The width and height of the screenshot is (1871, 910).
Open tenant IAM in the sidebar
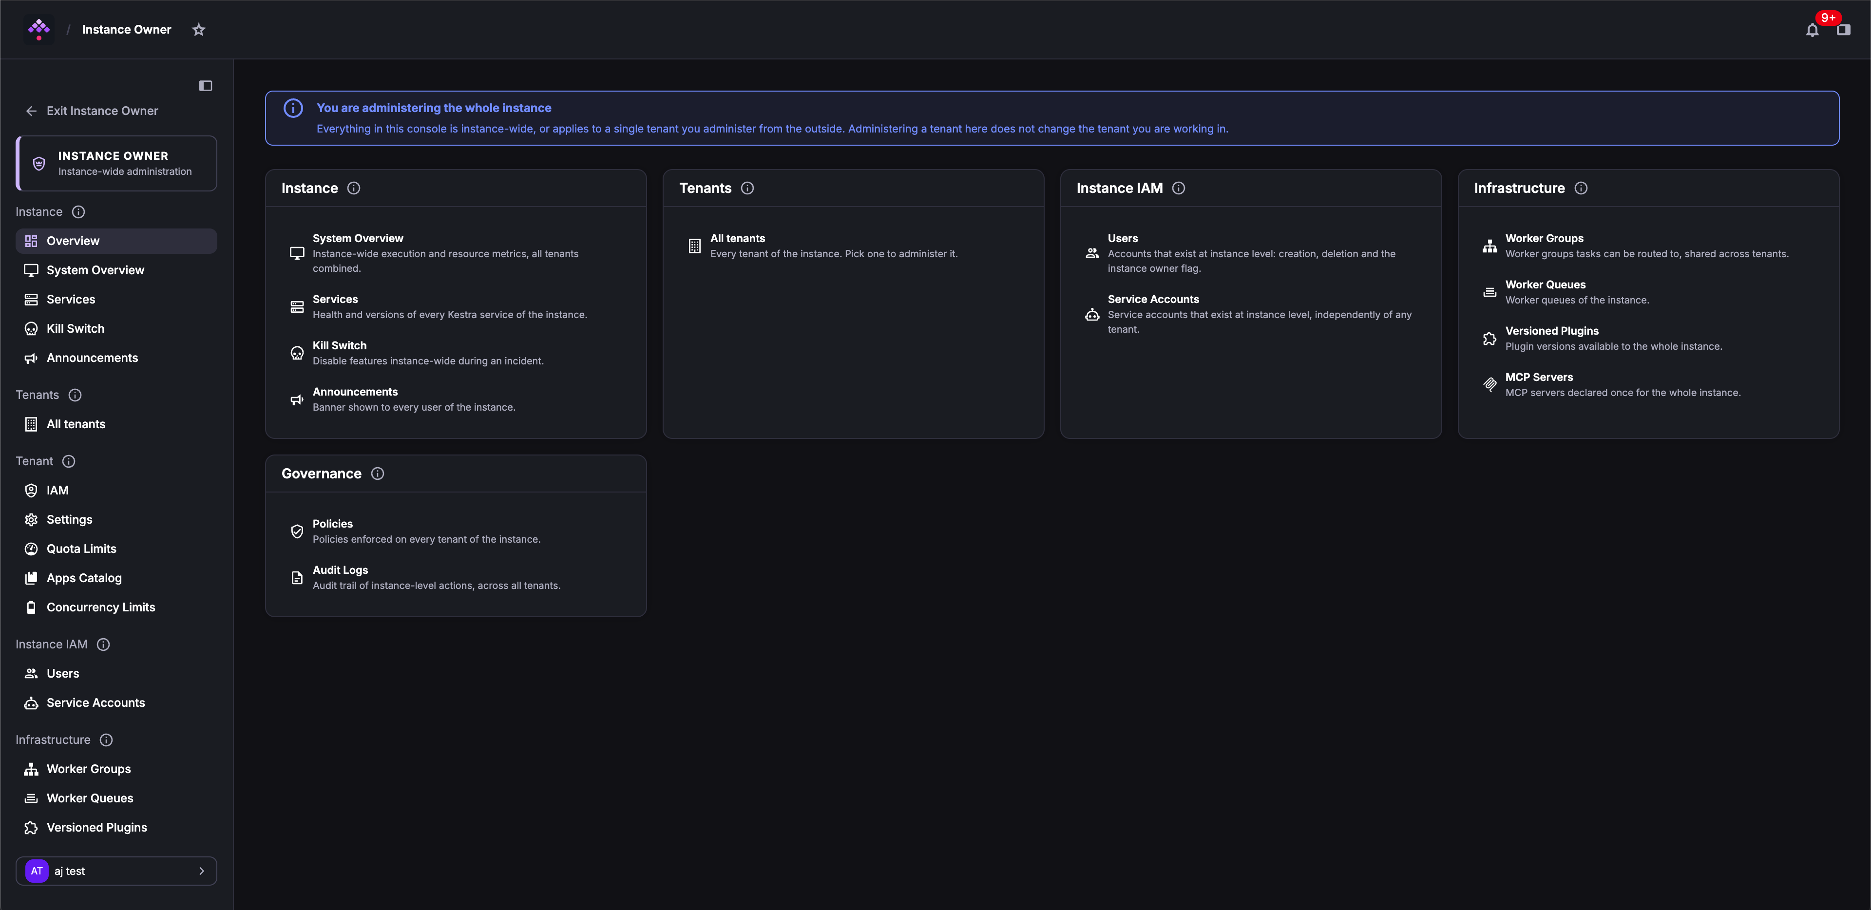click(116, 490)
